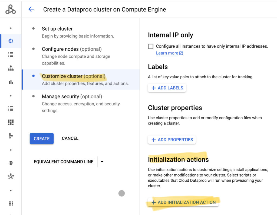This screenshot has height=215, width=277.
Task: Click Add Labels button
Action: 167,88
